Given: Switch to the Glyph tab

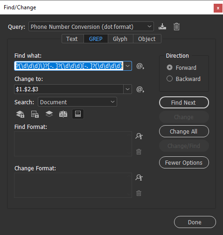Looking at the screenshot, I should point(120,39).
